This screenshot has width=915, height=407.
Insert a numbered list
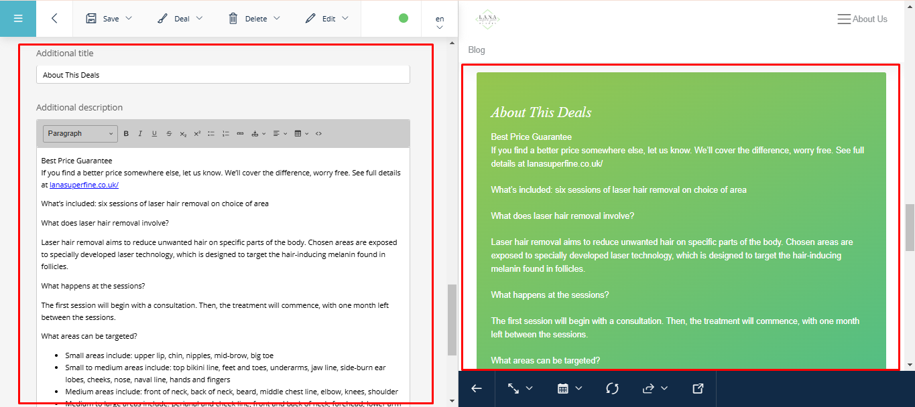(x=226, y=134)
